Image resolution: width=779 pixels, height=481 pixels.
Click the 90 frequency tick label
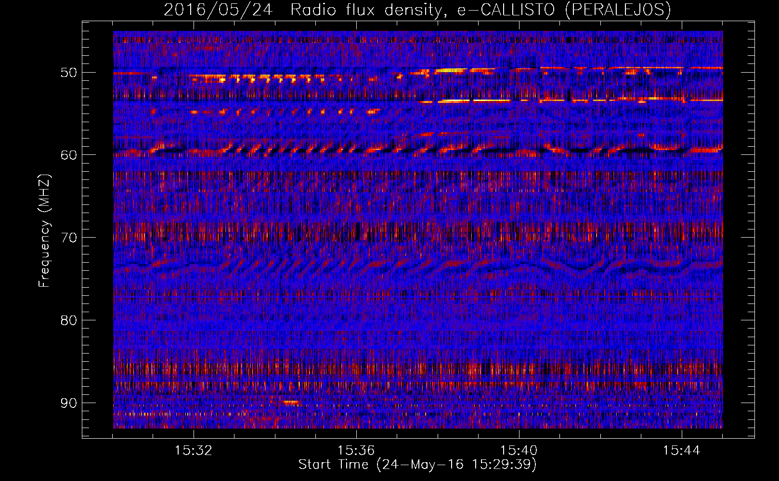coord(69,403)
